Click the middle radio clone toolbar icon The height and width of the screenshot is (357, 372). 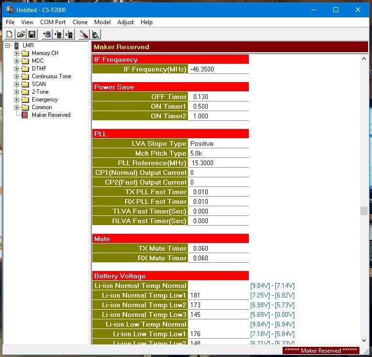(x=58, y=34)
